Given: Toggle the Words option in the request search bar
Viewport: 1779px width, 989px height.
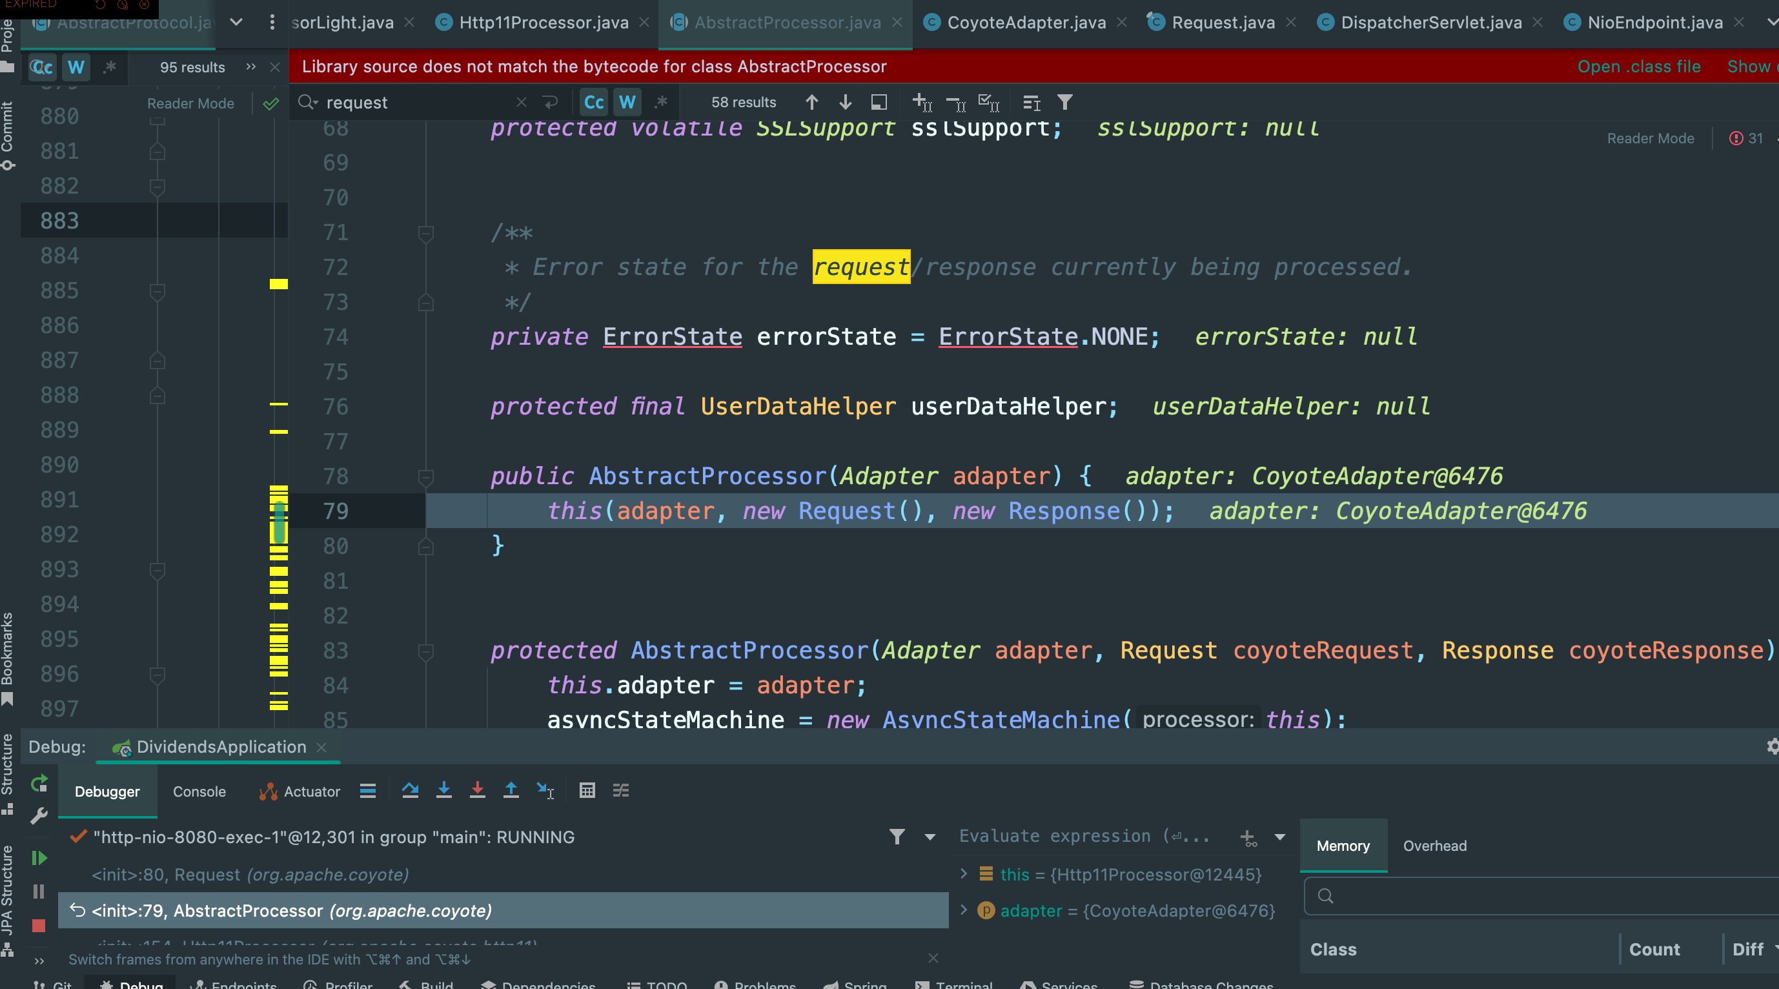Looking at the screenshot, I should [627, 103].
